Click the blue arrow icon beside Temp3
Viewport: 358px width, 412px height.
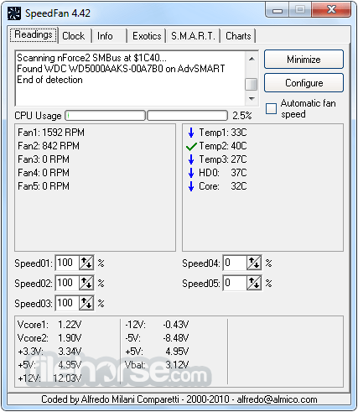[191, 159]
